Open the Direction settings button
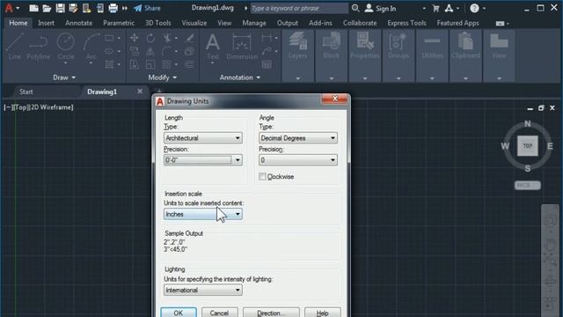 coord(271,313)
